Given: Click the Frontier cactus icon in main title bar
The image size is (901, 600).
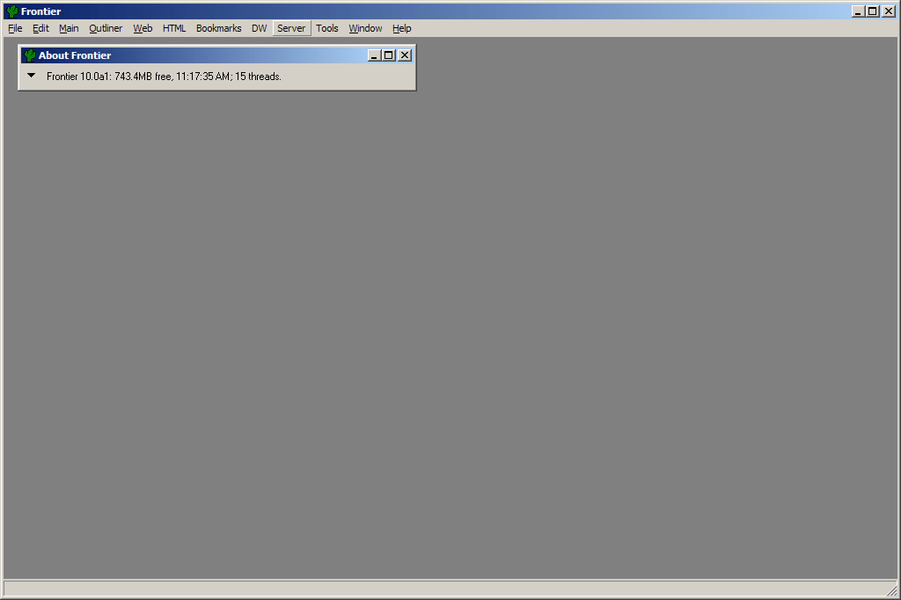Looking at the screenshot, I should (x=11, y=11).
